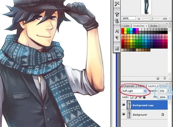
Task: Click the Navigator zoom out icon
Action: pyautogui.click(x=139, y=18)
